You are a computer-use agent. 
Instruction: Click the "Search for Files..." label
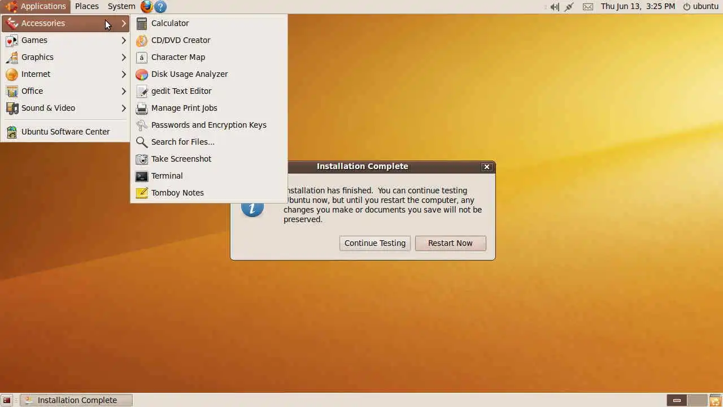coord(183,142)
